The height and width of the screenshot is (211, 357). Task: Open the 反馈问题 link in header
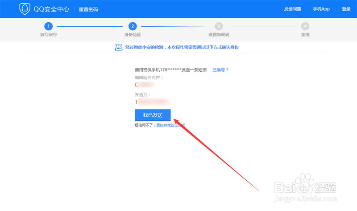pyautogui.click(x=292, y=9)
